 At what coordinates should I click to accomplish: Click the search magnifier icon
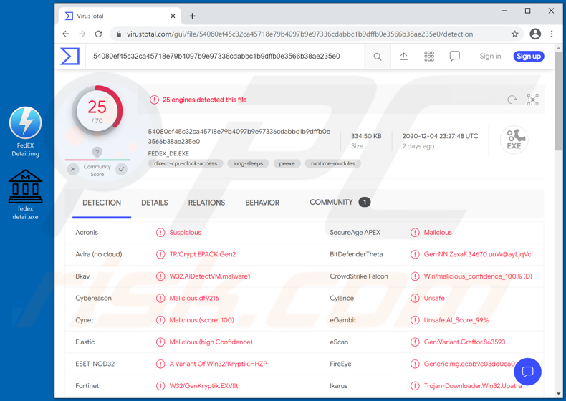[x=377, y=57]
